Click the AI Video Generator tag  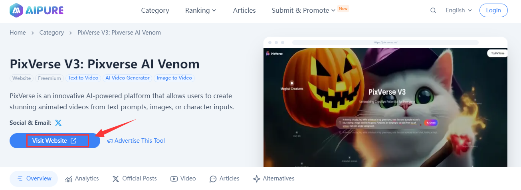click(127, 78)
